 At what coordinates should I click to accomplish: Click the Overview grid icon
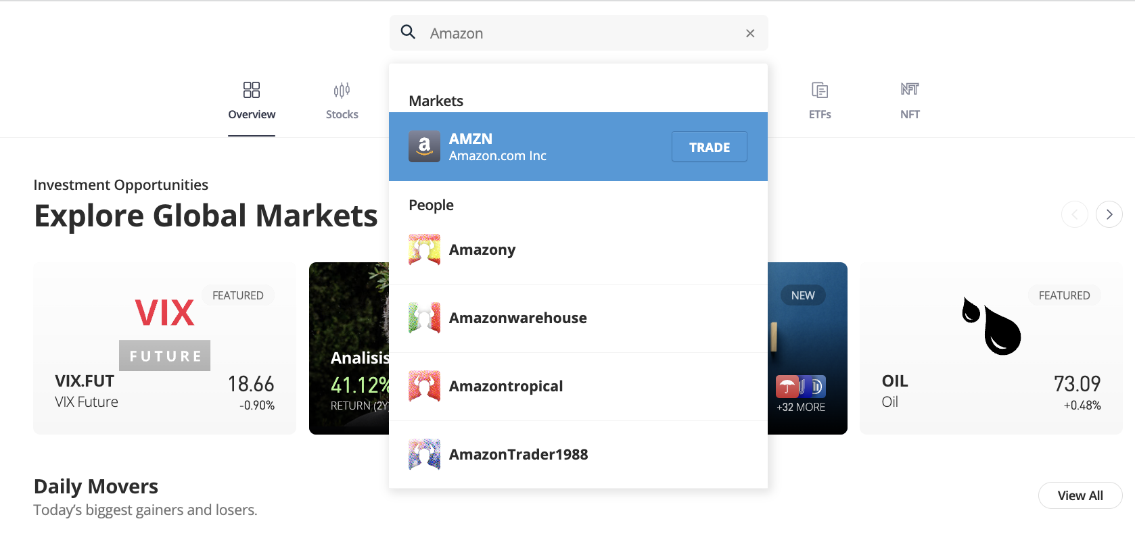pos(252,90)
